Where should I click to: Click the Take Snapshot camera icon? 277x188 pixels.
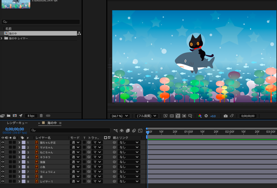tap(226, 116)
